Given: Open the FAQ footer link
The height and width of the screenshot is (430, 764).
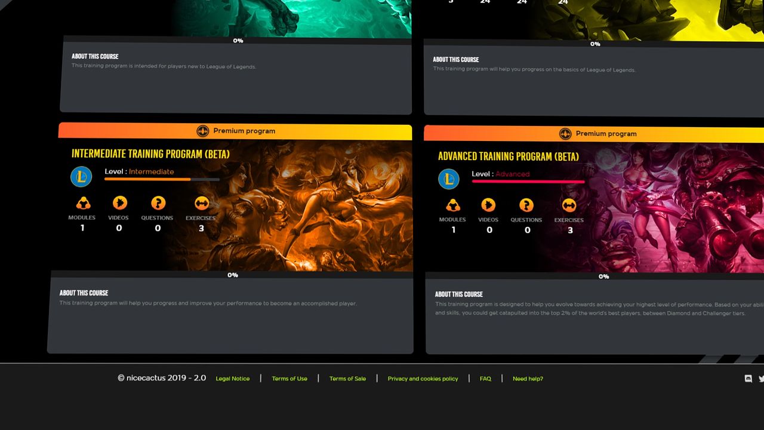Looking at the screenshot, I should 485,379.
